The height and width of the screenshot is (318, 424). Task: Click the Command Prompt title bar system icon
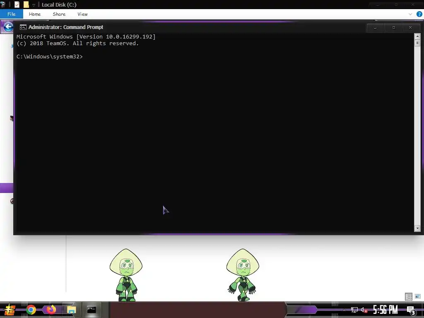pyautogui.click(x=23, y=27)
